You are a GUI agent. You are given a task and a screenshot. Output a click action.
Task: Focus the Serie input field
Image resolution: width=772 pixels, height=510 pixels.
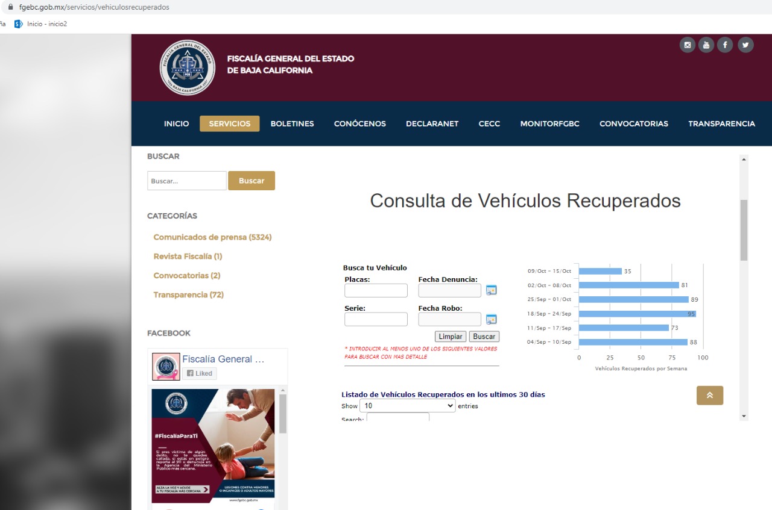coord(376,319)
